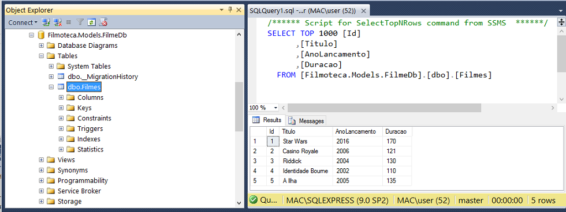
Task: Click the query succeeded status icon
Action: [x=254, y=200]
